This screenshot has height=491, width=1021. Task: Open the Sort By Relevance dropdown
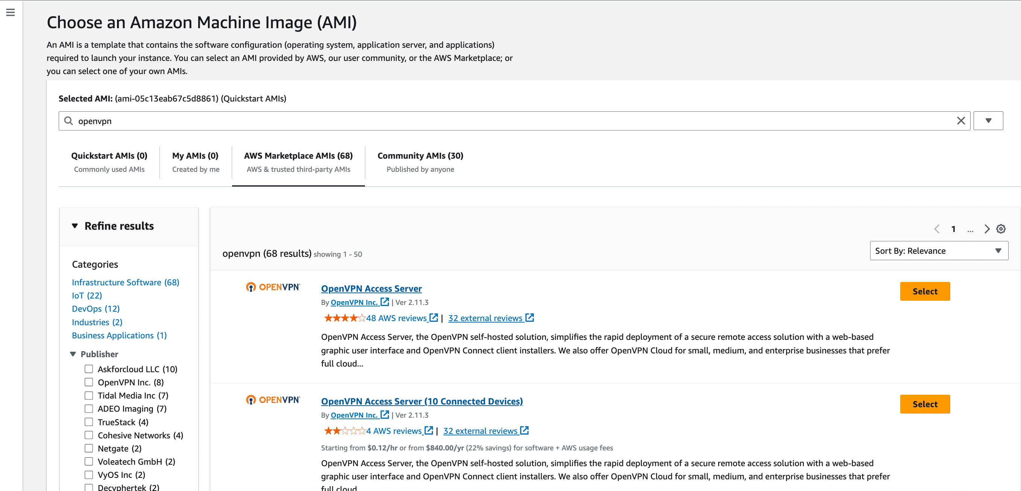coord(939,251)
